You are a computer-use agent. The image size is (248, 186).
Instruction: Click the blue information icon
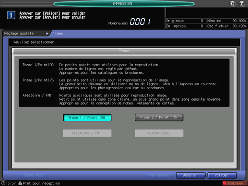click(11, 15)
